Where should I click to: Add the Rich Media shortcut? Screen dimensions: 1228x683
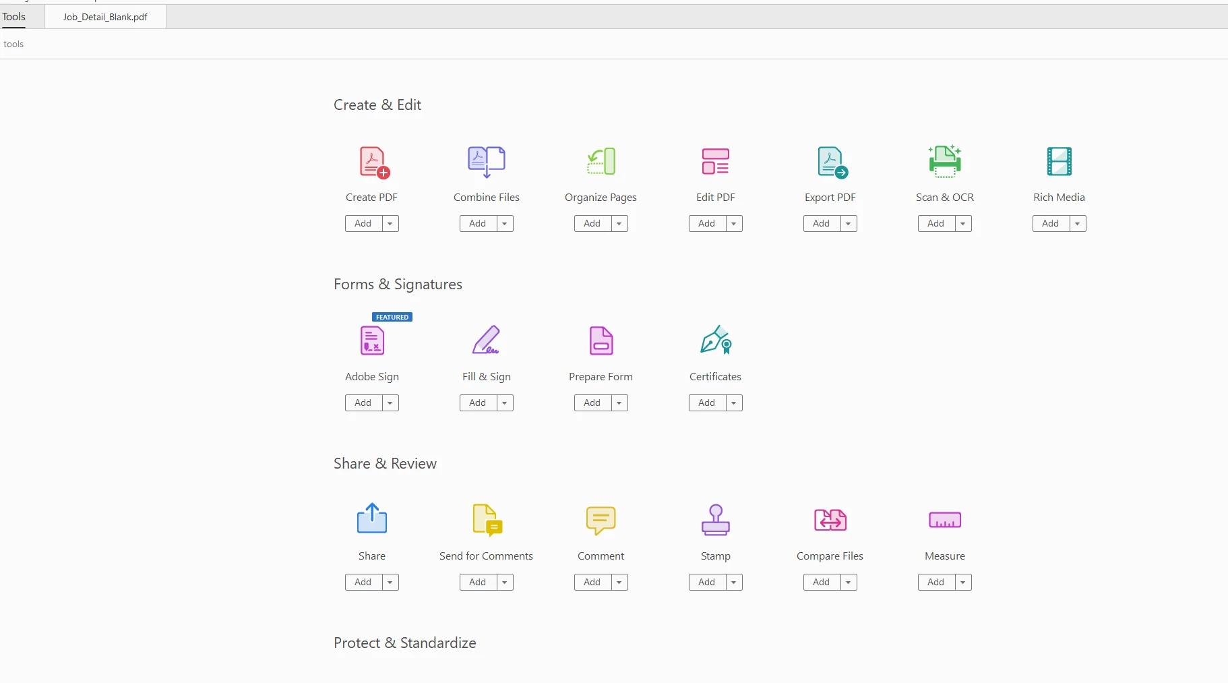1051,224
